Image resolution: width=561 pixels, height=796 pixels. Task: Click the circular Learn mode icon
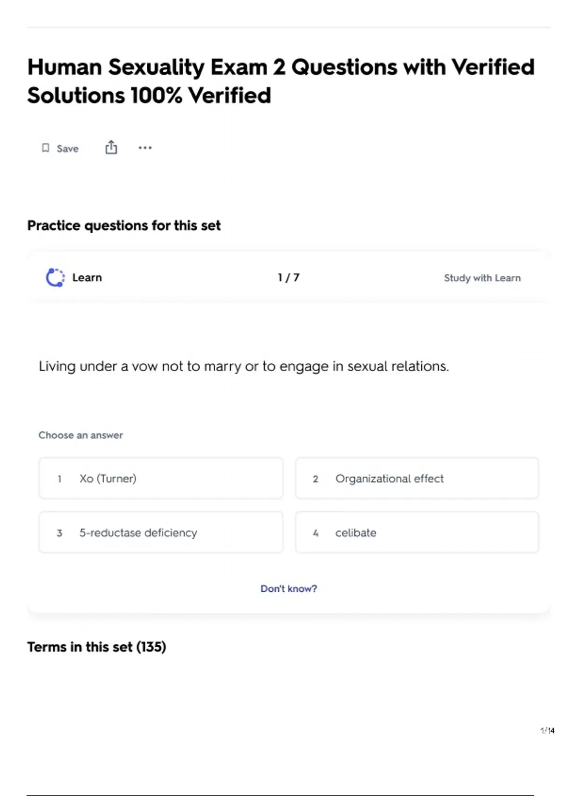[55, 277]
